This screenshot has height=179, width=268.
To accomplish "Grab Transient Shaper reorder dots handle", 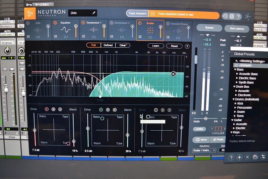I will [x=178, y=38].
